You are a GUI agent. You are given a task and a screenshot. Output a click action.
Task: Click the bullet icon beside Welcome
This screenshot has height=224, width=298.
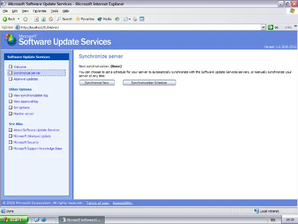10,67
